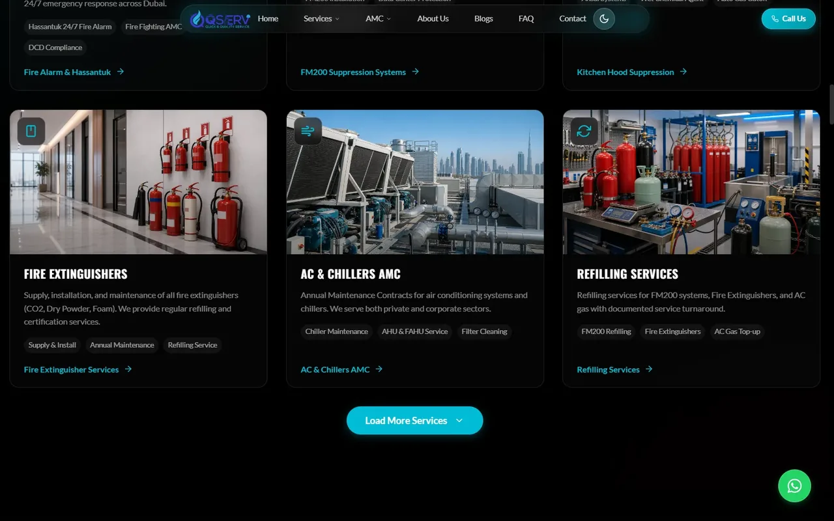The height and width of the screenshot is (521, 834).
Task: Click Load More Services button
Action: pyautogui.click(x=414, y=421)
